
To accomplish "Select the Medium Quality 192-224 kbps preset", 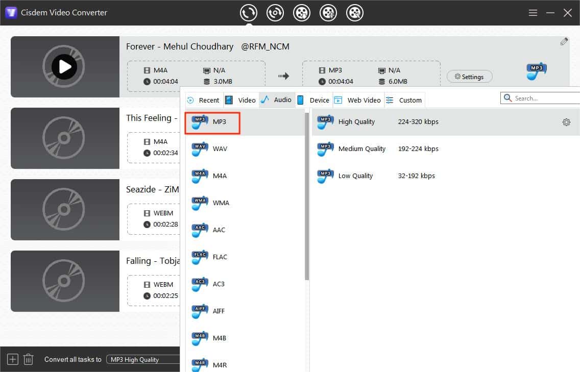I will pyautogui.click(x=362, y=148).
